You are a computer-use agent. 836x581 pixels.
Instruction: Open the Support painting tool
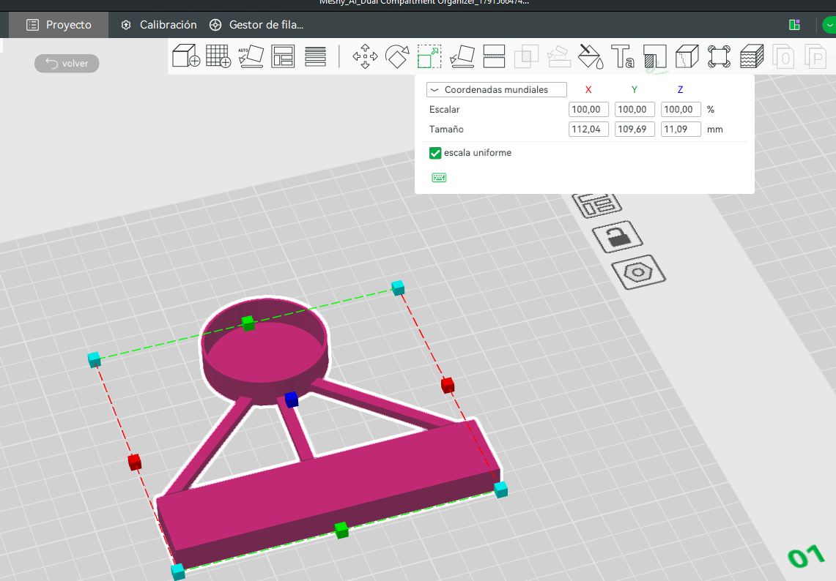click(x=655, y=56)
